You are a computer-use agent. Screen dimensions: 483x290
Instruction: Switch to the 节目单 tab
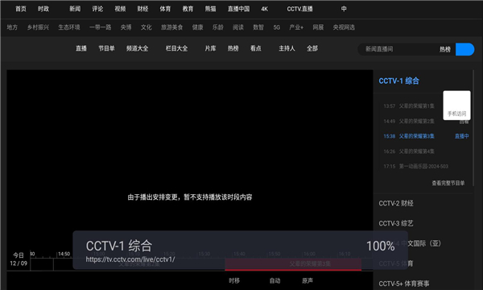[x=106, y=48]
